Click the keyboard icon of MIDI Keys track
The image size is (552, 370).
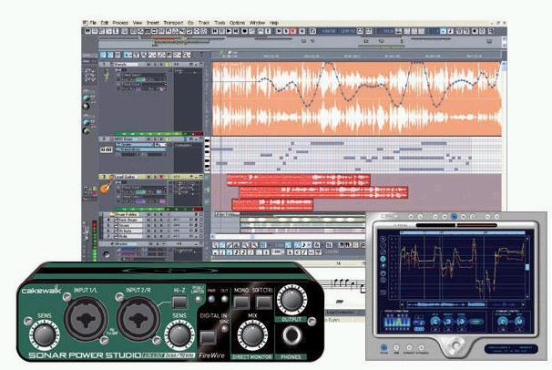107,149
